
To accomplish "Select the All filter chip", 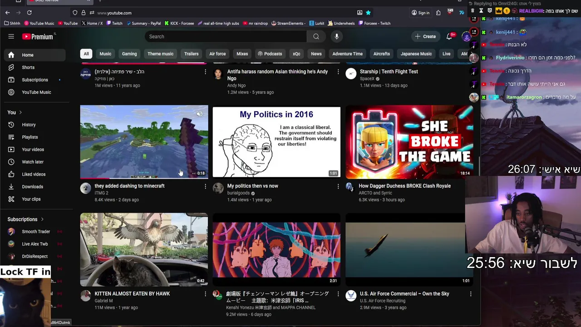I will coord(86,54).
